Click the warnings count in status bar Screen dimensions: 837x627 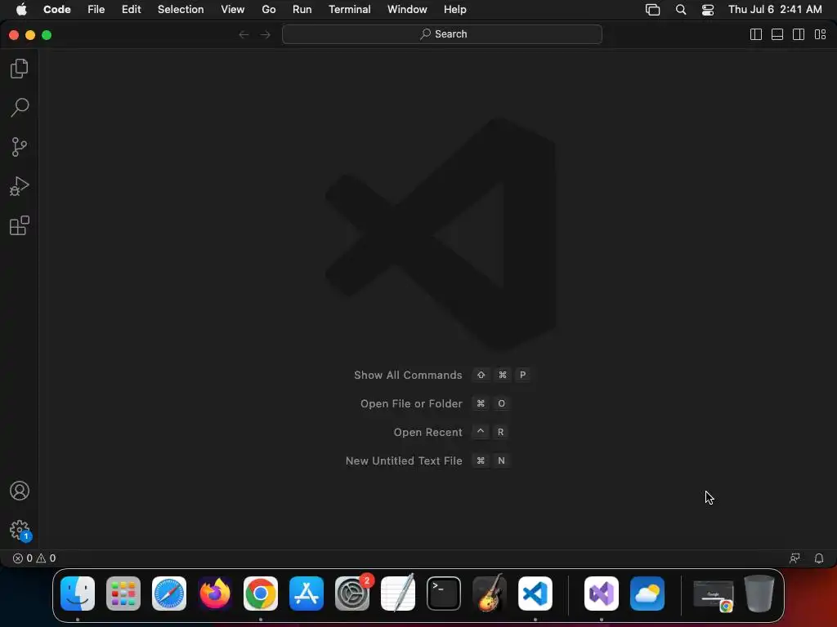pyautogui.click(x=46, y=558)
